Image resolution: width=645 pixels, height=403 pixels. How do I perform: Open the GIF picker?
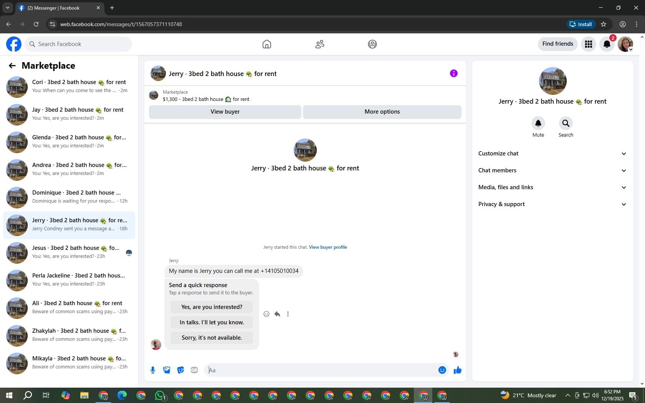tap(194, 370)
